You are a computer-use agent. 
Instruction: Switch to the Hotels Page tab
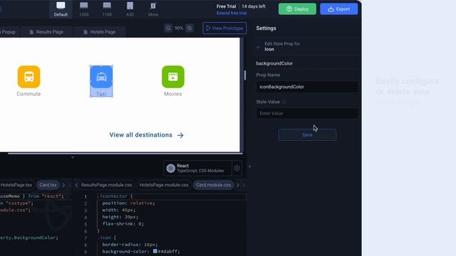tap(100, 32)
